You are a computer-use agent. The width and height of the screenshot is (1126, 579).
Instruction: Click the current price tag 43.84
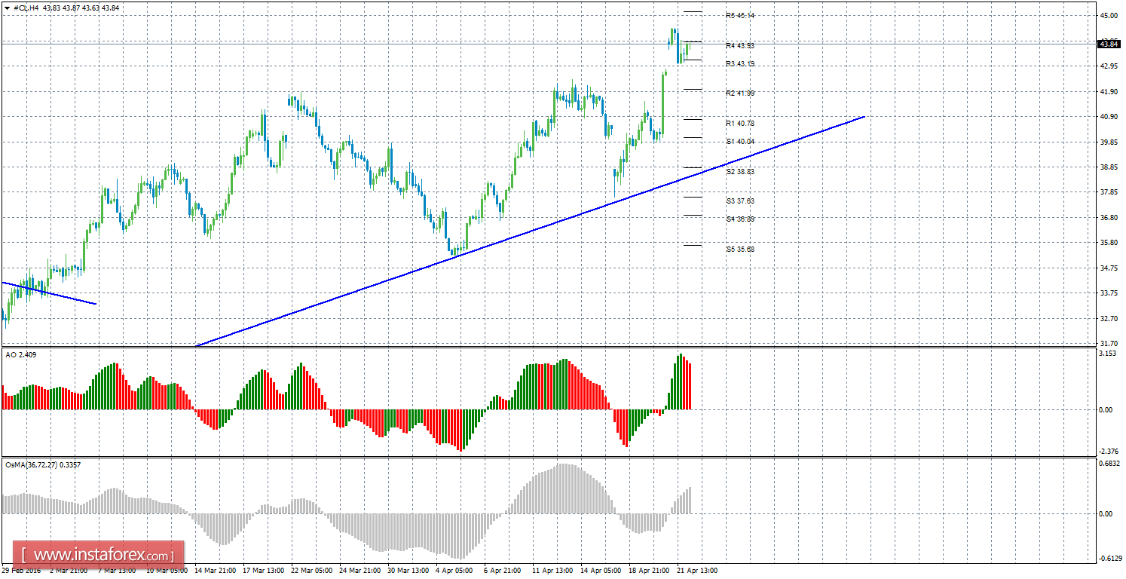pos(1109,44)
